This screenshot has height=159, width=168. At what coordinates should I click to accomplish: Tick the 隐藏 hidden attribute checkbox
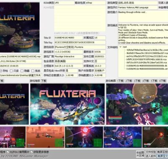coord(22,71)
